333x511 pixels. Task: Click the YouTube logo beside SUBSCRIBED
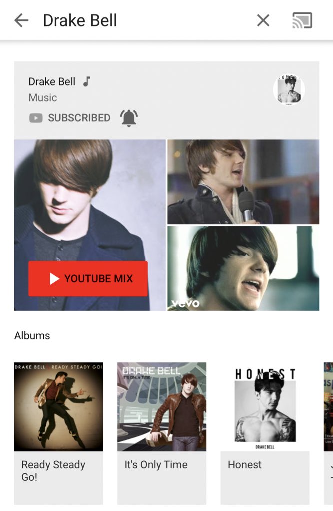36,118
